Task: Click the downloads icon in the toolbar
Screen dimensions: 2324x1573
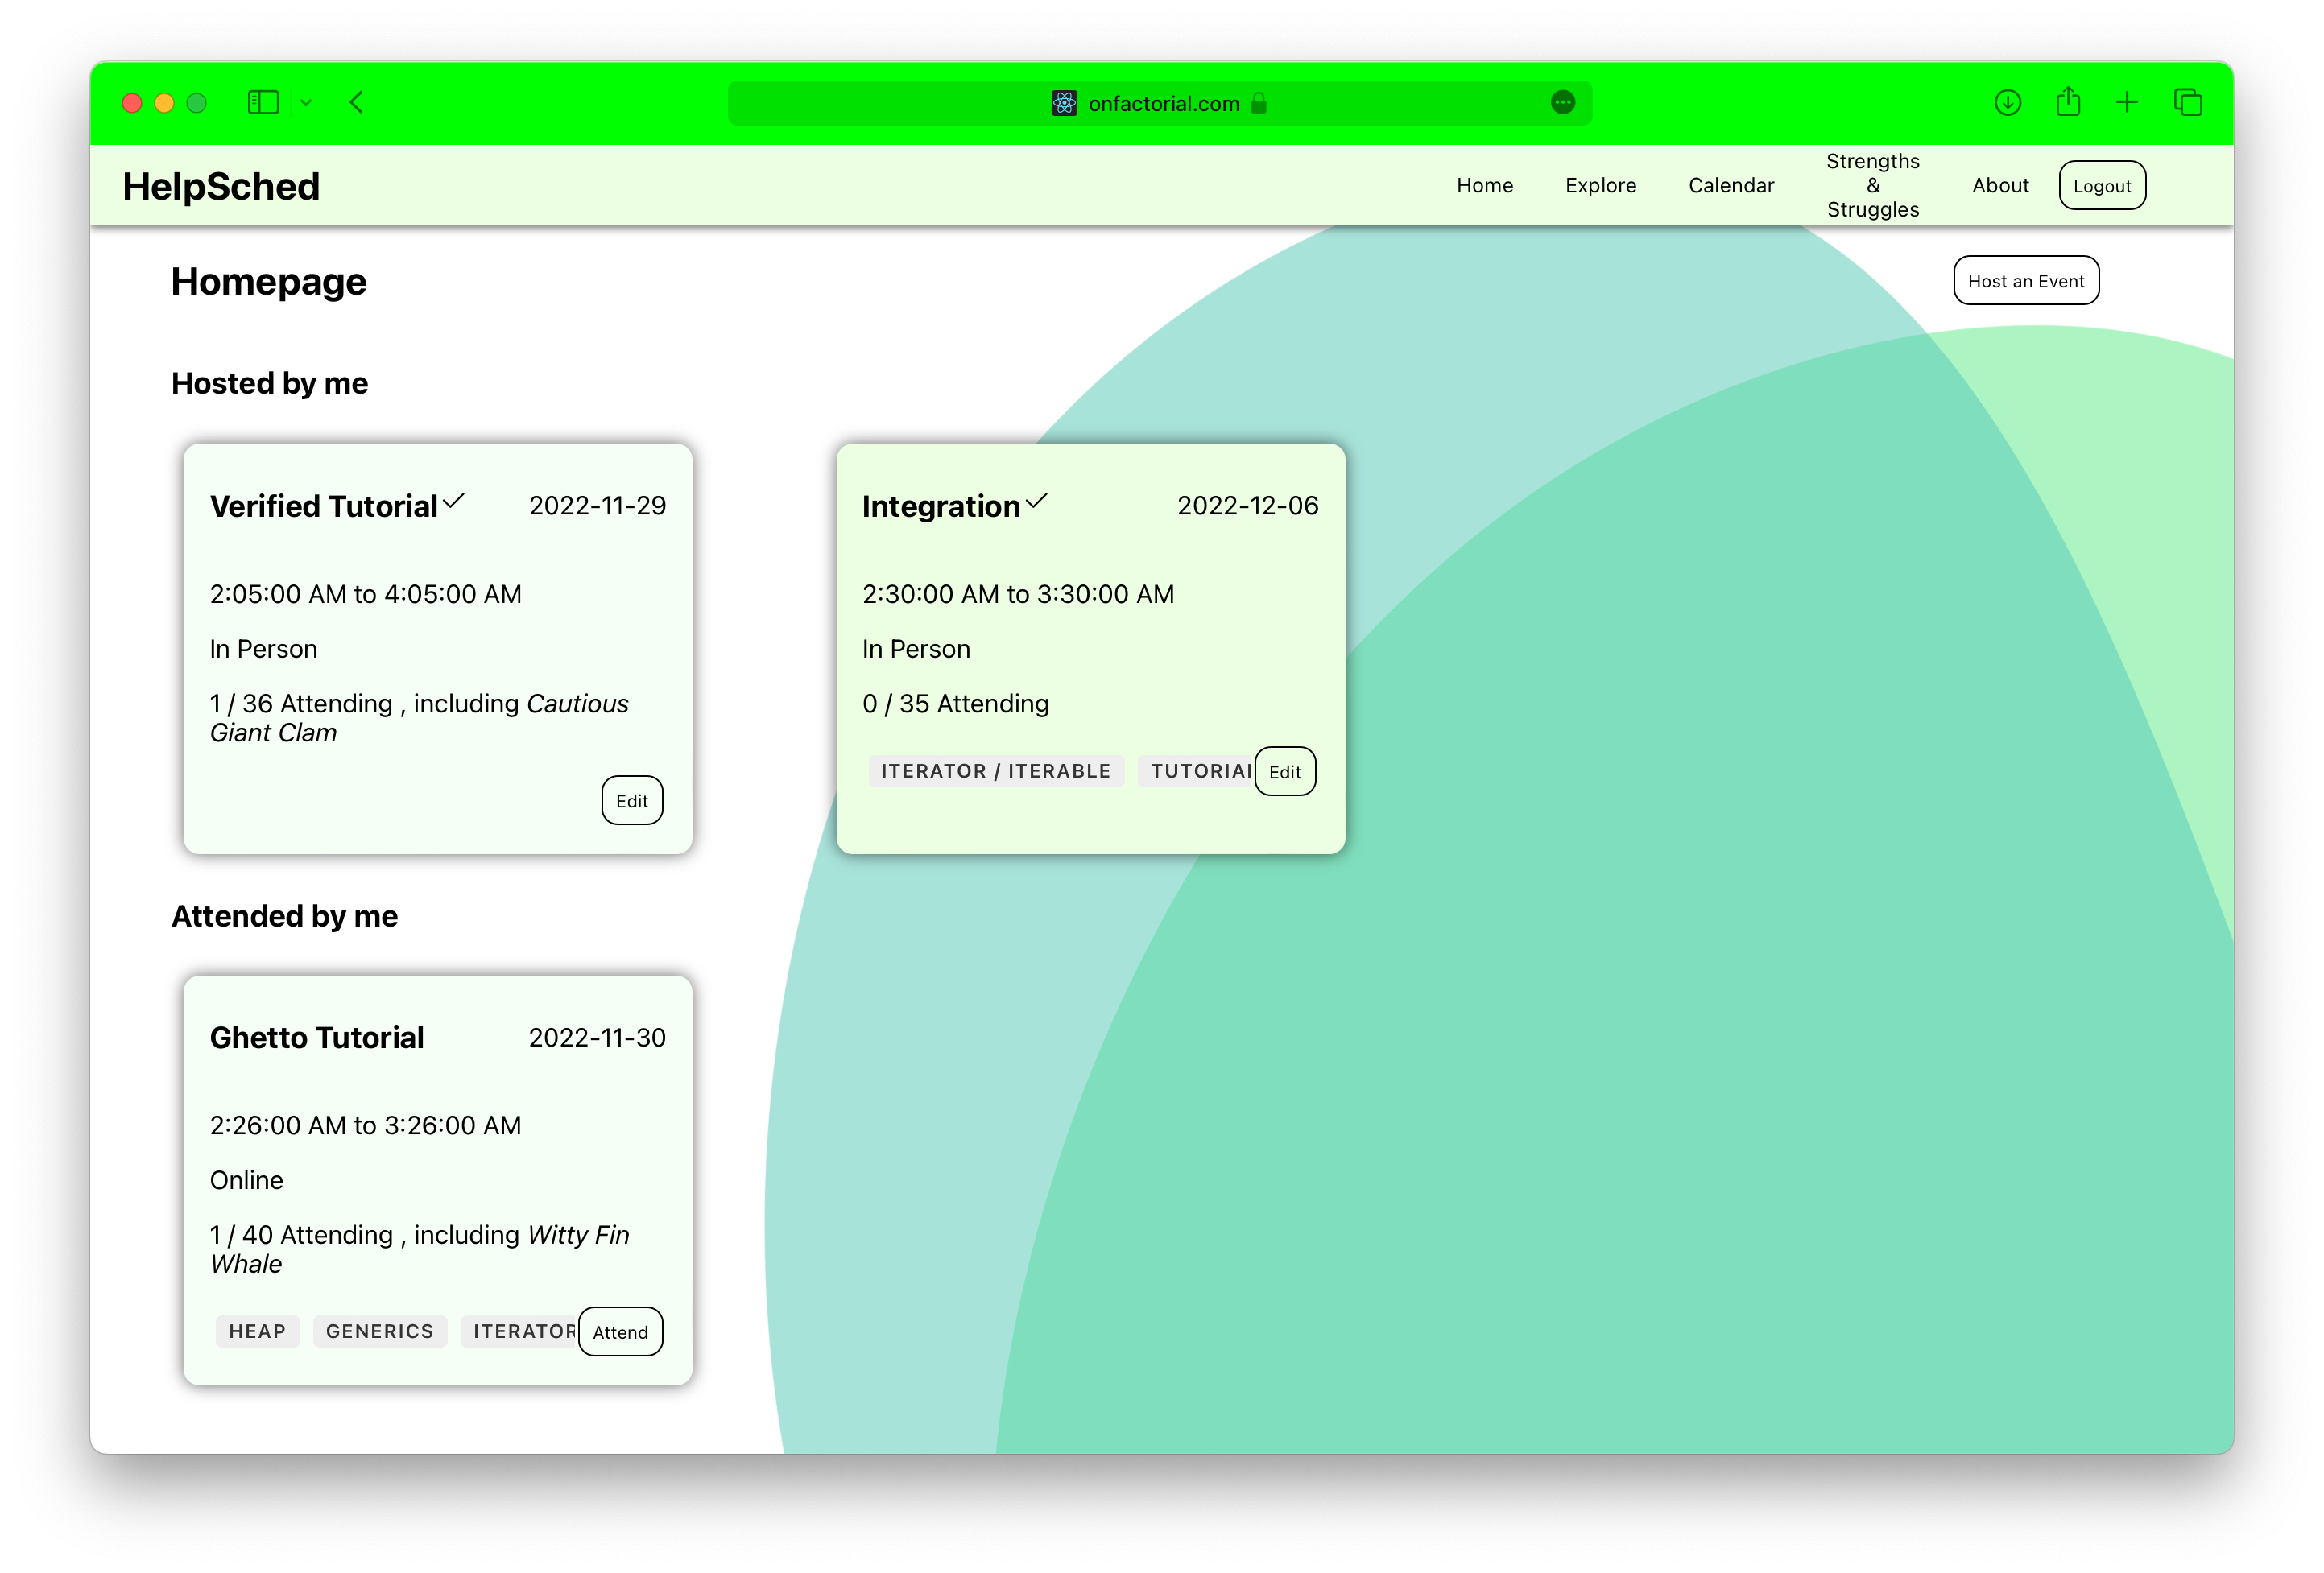Action: point(2008,102)
